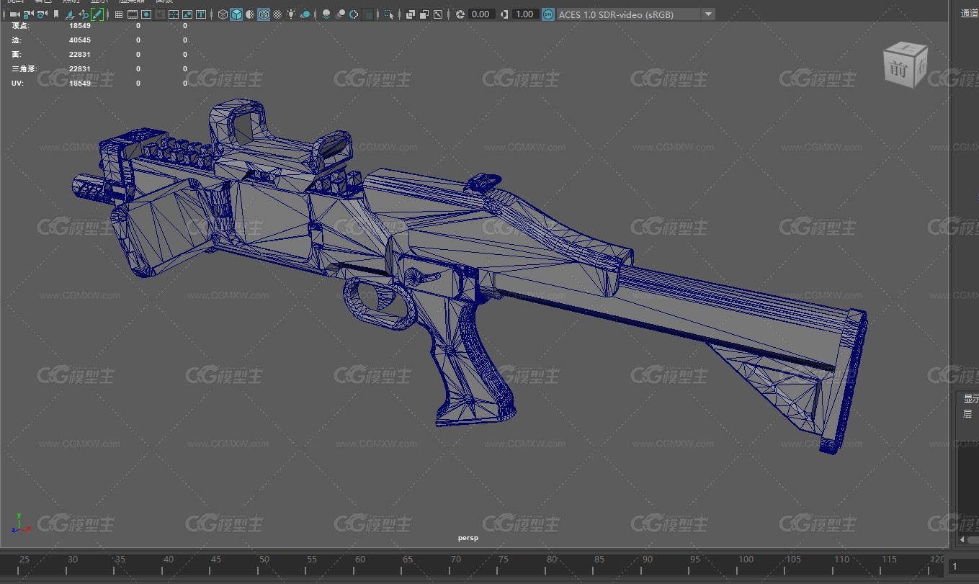Image resolution: width=979 pixels, height=584 pixels.
Task: Click the Isolate Select icon
Action: point(389,14)
